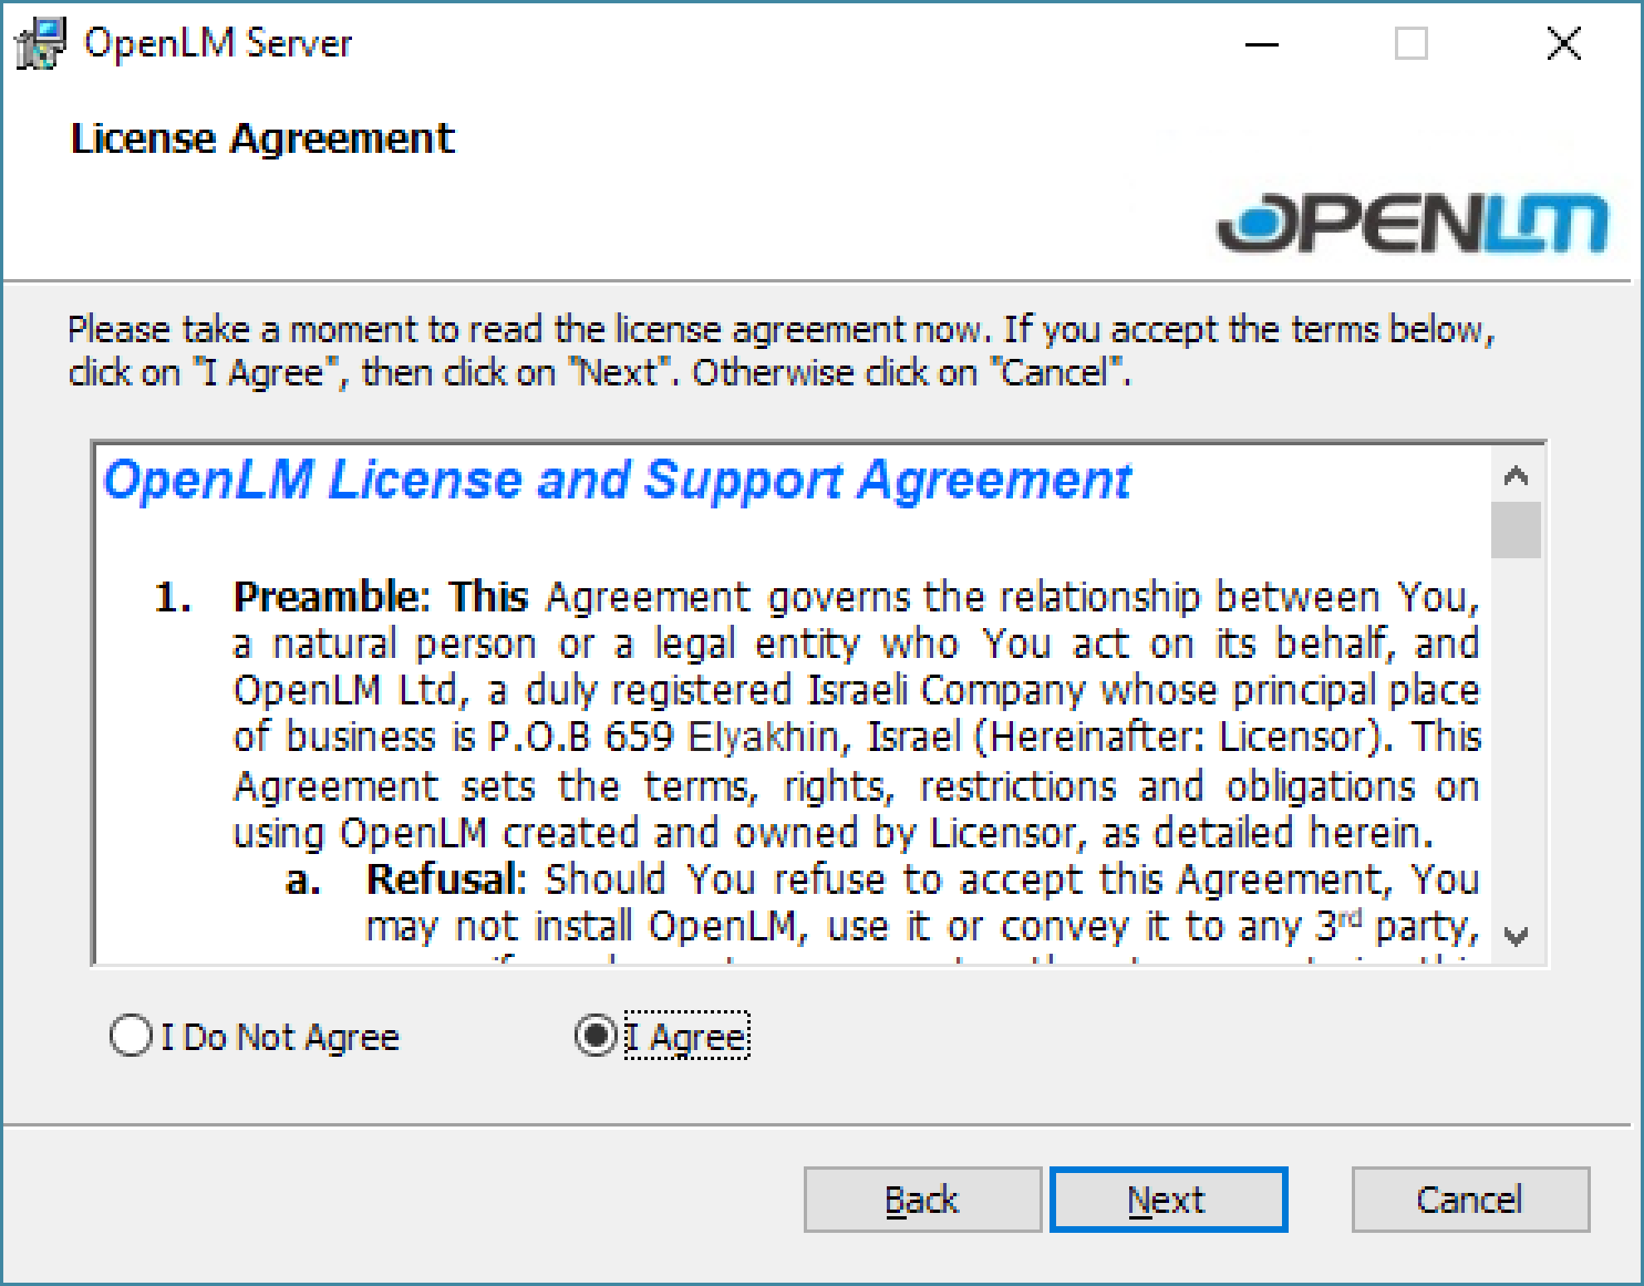
Task: Click the OpenLM logo in the header
Action: click(x=1412, y=223)
